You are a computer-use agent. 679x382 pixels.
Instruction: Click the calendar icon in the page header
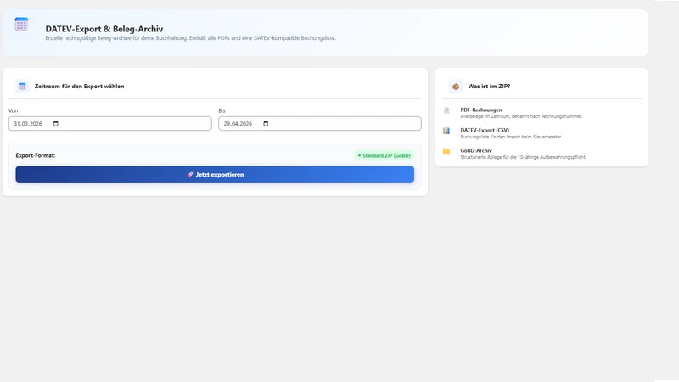[x=21, y=25]
